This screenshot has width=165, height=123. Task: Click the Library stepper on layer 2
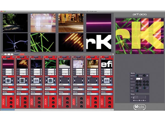point(27,69)
